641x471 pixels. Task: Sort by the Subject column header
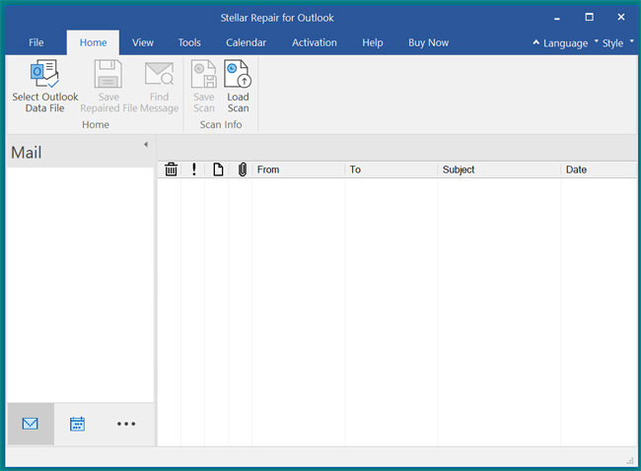pos(499,169)
